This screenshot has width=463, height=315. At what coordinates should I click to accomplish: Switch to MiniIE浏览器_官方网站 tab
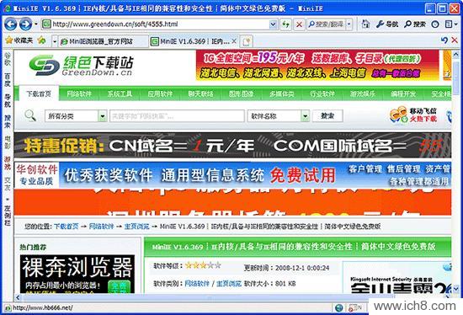pyautogui.click(x=104, y=41)
